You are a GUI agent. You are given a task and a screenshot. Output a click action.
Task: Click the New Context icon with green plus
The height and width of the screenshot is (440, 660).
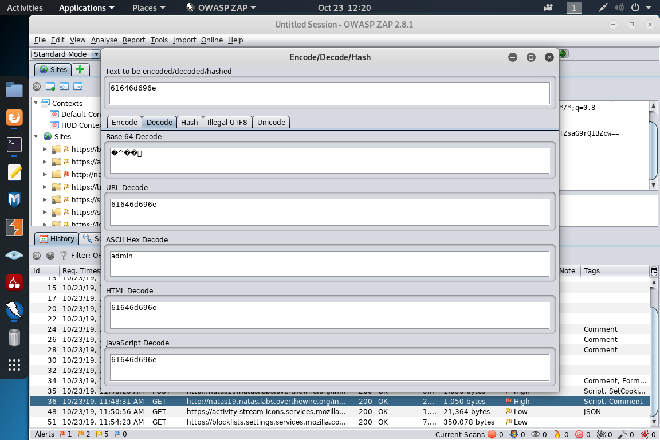pyautogui.click(x=50, y=87)
